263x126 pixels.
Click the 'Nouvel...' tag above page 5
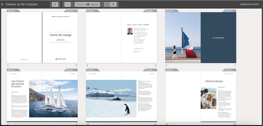pyautogui.click(x=150, y=11)
